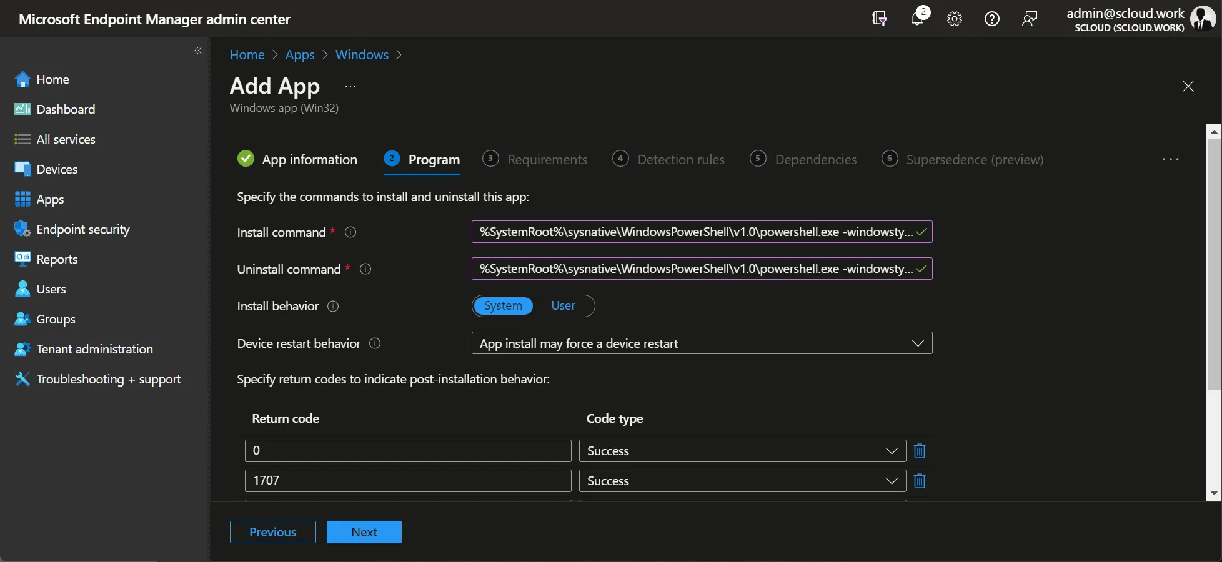Collapse the left navigation pane

(198, 51)
